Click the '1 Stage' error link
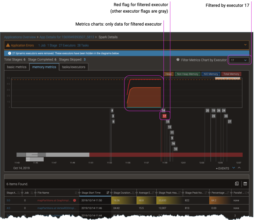Image resolution: width=266 pixels, height=220 pixels. pyautogui.click(x=52, y=45)
